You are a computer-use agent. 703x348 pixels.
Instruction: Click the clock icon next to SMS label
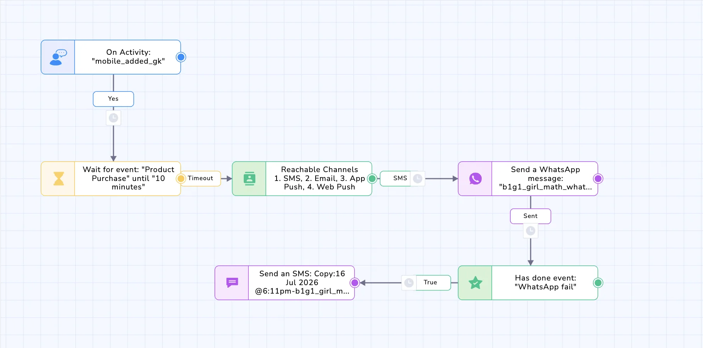coord(418,179)
